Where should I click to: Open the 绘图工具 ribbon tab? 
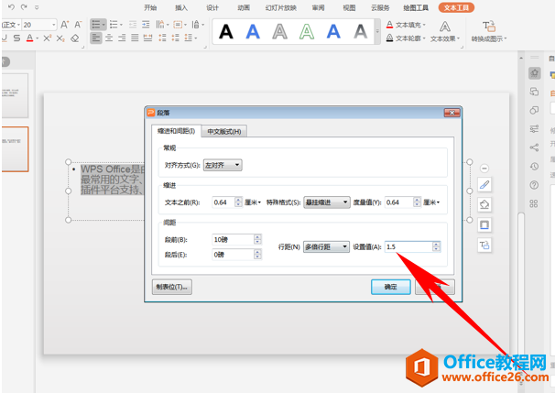click(416, 8)
